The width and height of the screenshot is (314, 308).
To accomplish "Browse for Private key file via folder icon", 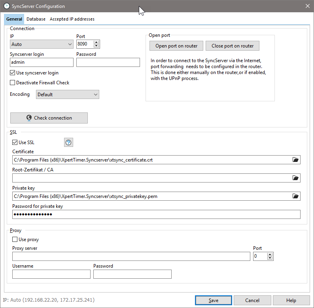I will coord(295,196).
